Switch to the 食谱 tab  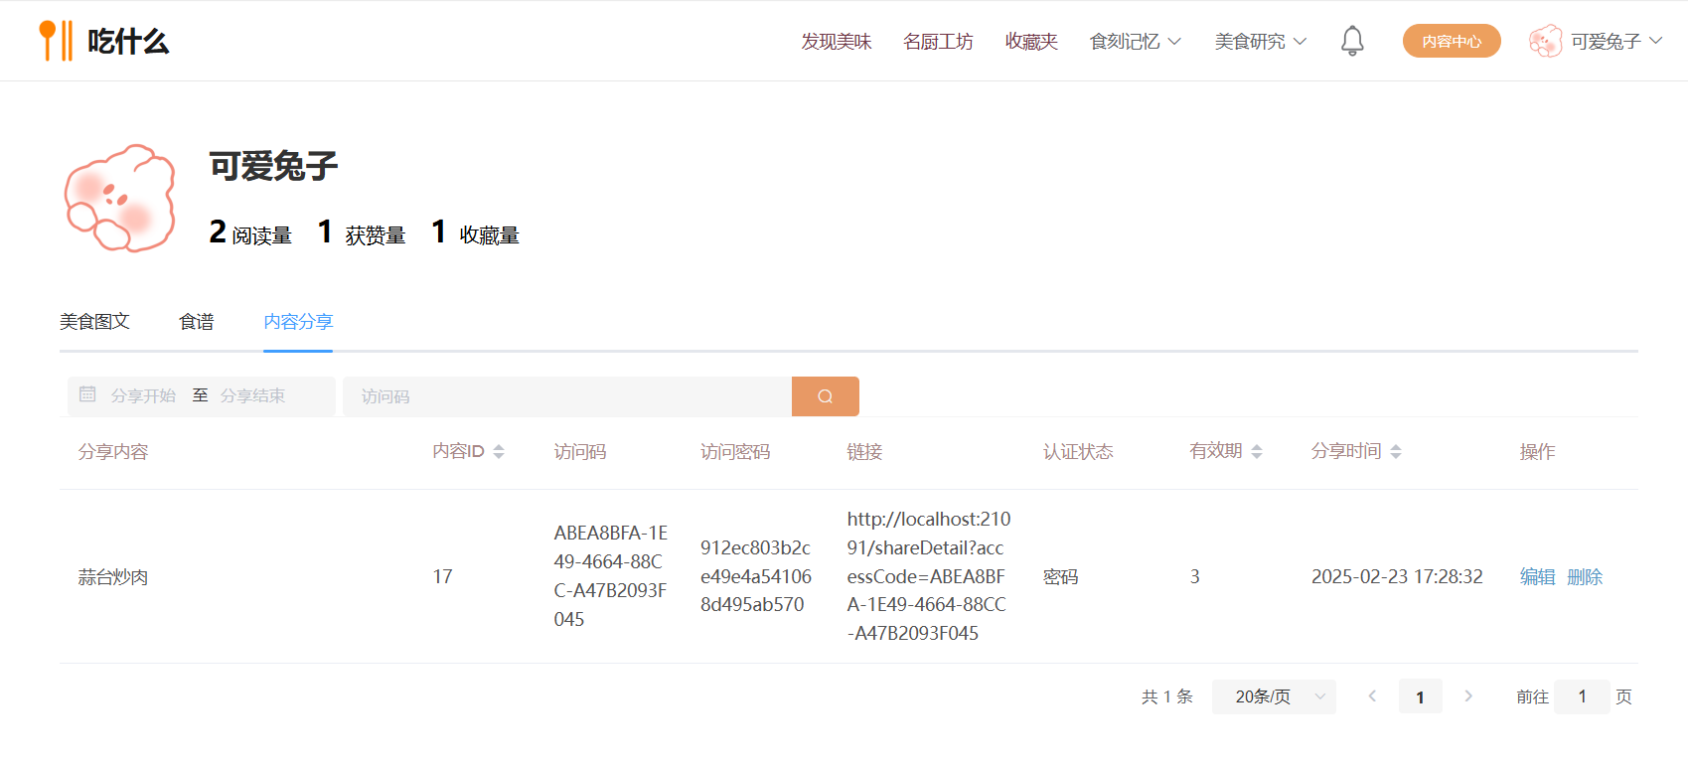(x=197, y=321)
